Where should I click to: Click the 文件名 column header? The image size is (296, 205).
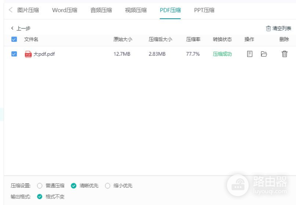tap(31, 39)
